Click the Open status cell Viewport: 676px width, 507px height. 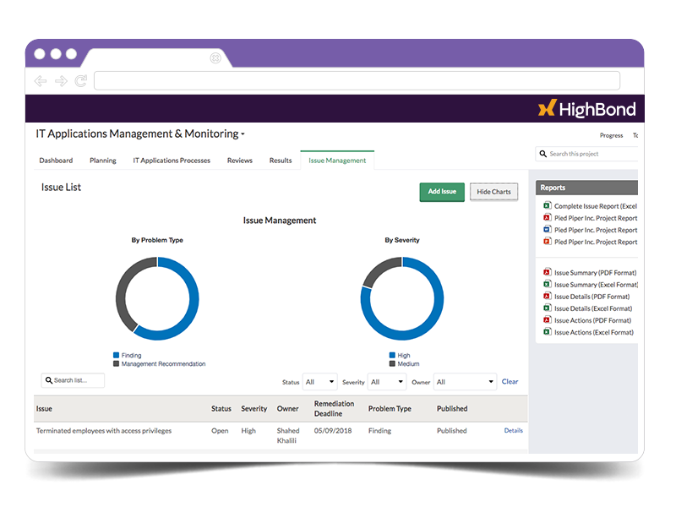pos(220,431)
